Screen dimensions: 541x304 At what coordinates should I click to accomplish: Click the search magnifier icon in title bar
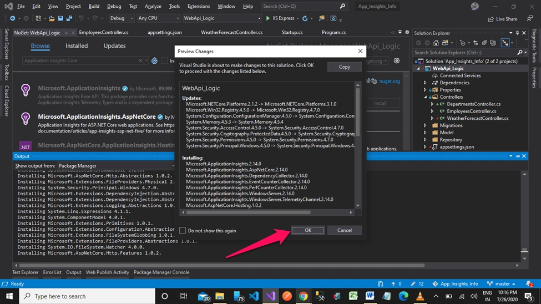coord(342,6)
